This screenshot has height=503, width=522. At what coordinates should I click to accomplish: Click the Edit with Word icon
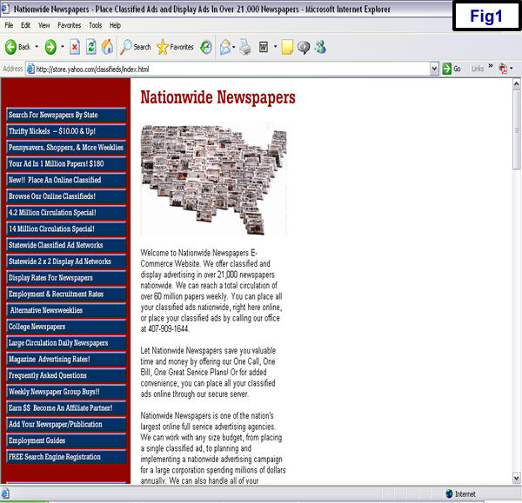coord(264,47)
